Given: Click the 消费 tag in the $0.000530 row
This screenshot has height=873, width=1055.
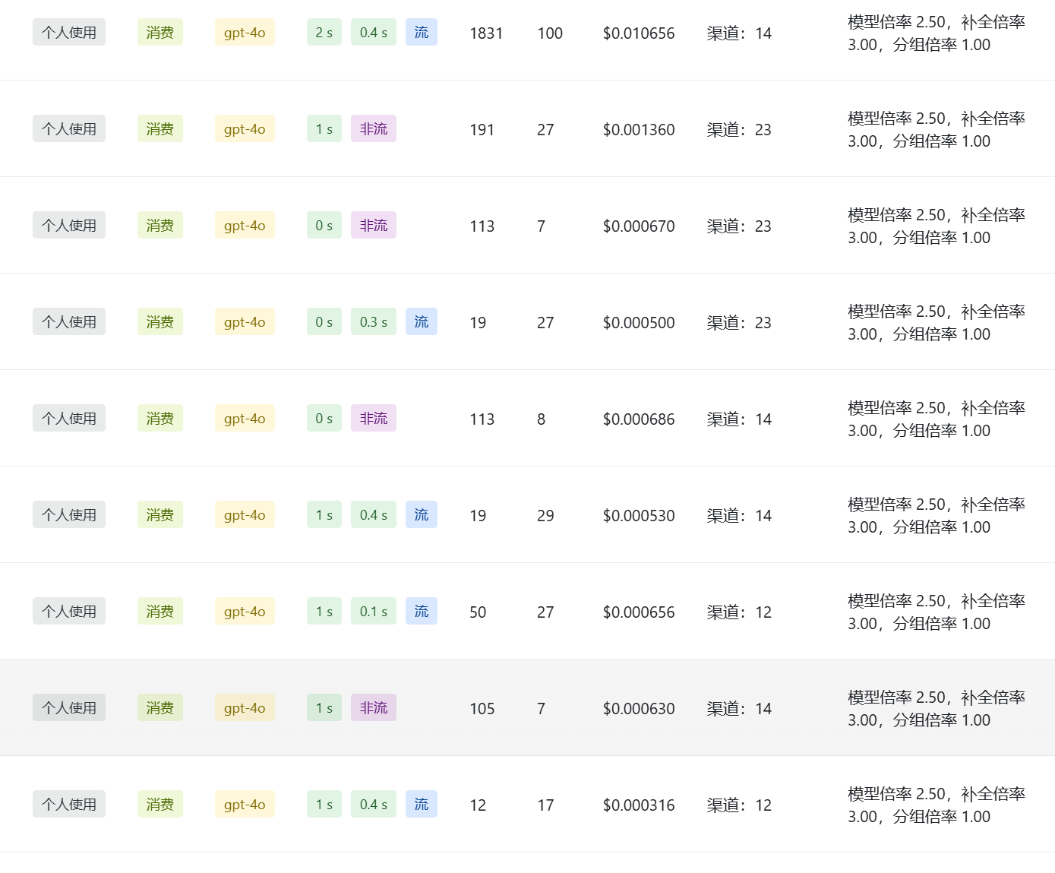Looking at the screenshot, I should [x=160, y=515].
